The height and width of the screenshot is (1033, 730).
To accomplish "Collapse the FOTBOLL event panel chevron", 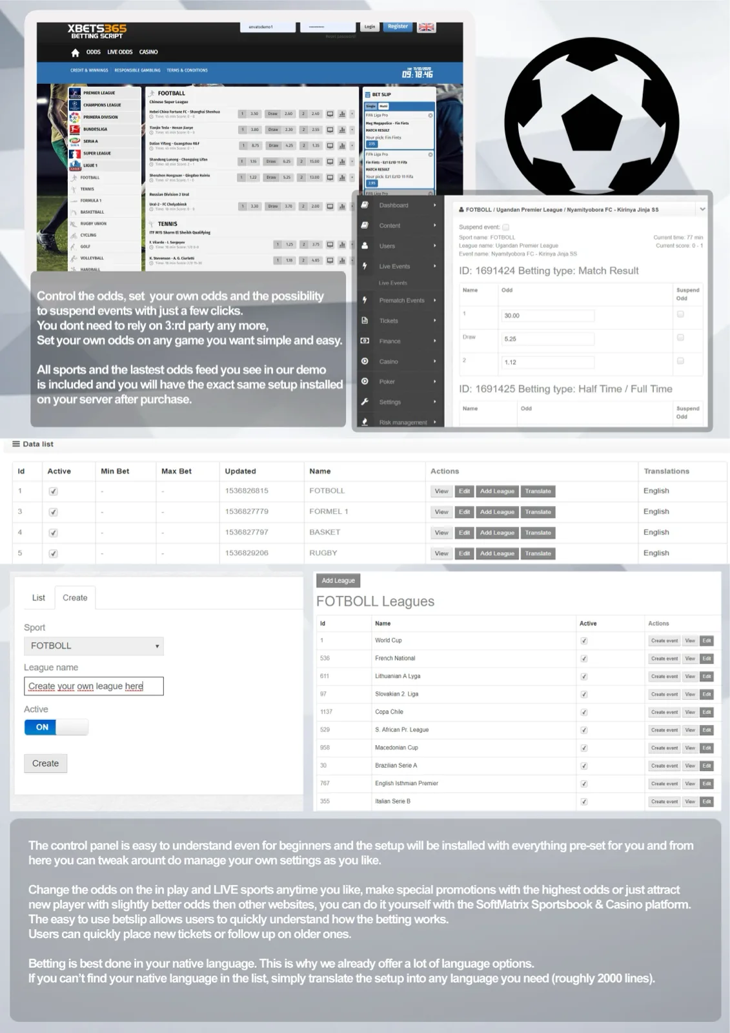I will tap(702, 209).
